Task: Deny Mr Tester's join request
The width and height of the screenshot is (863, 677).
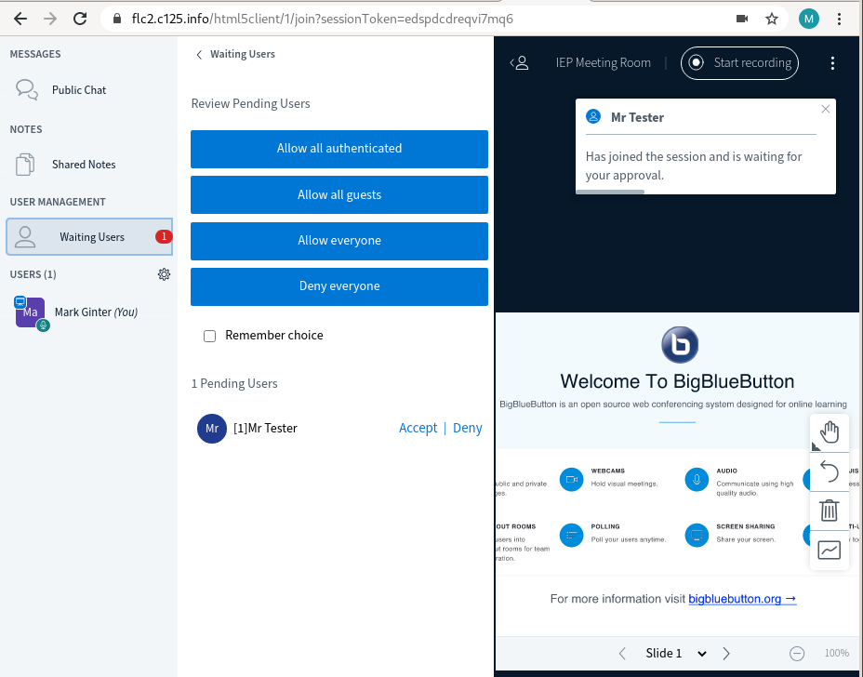Action: [467, 428]
